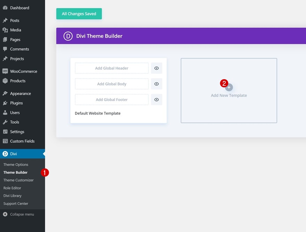The image size is (306, 232).
Task: Click the Collapse menu arrow icon
Action: click(x=5, y=214)
